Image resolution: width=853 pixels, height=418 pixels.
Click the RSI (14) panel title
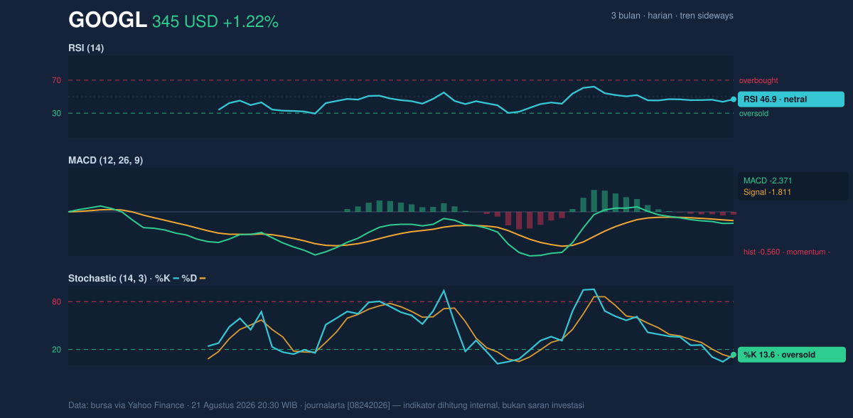click(x=86, y=48)
